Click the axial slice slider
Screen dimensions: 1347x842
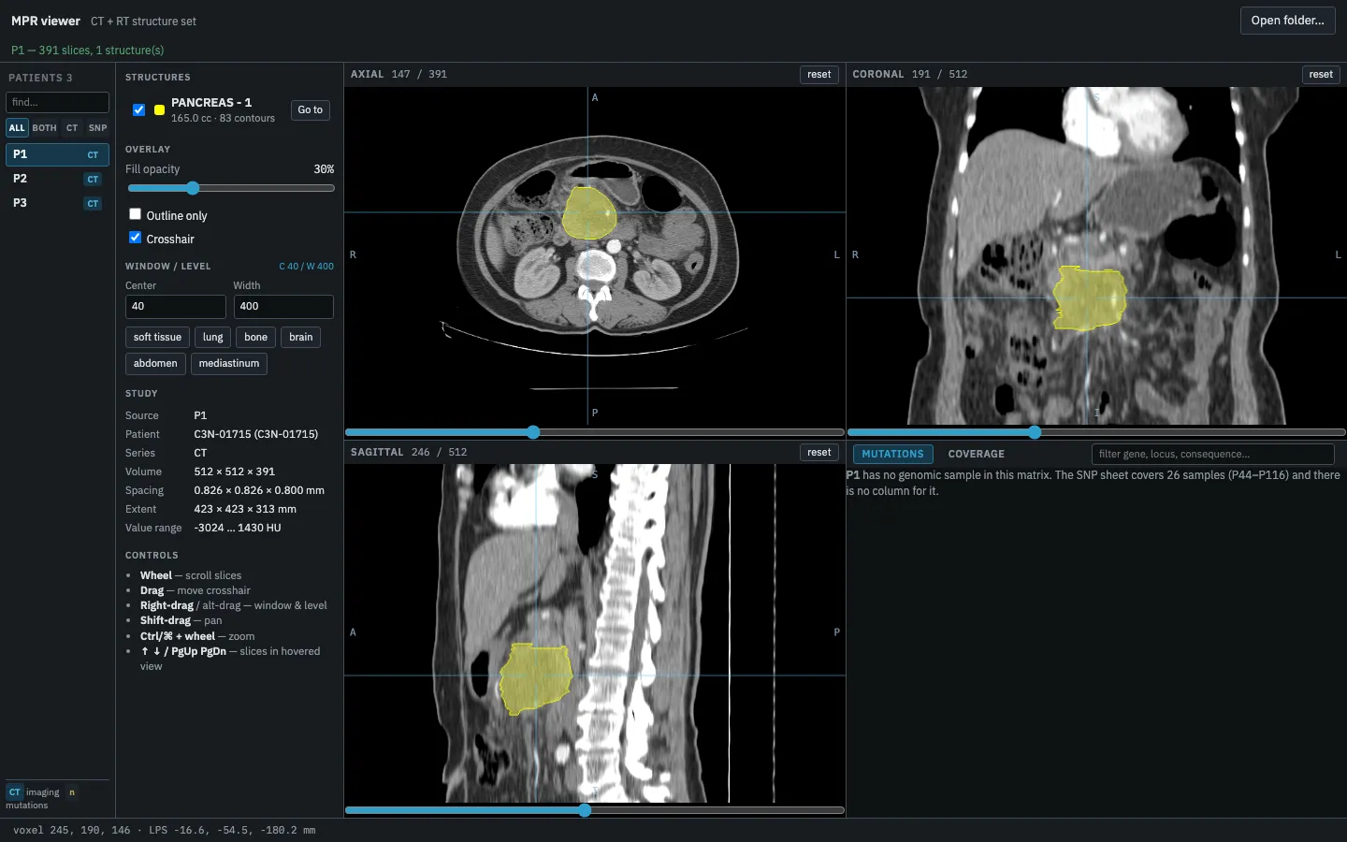[x=595, y=432]
